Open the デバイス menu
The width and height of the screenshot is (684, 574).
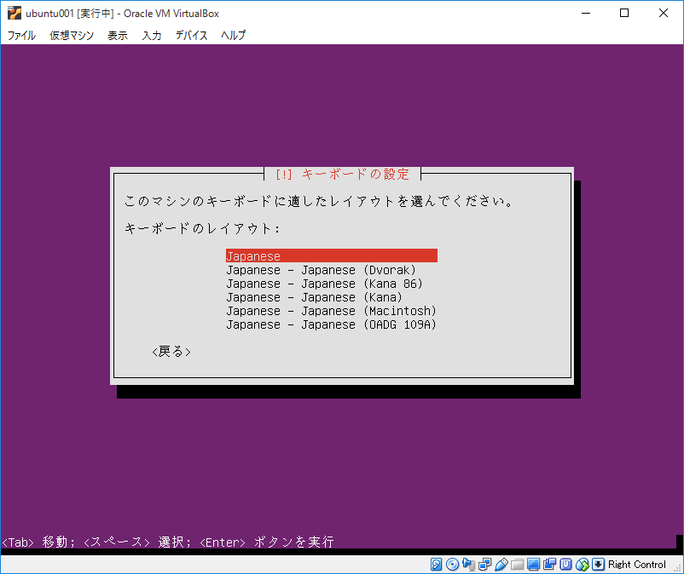click(191, 35)
